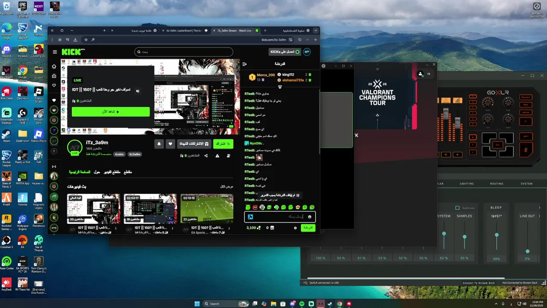Click the green اشتراك subscribe button

pos(223,144)
